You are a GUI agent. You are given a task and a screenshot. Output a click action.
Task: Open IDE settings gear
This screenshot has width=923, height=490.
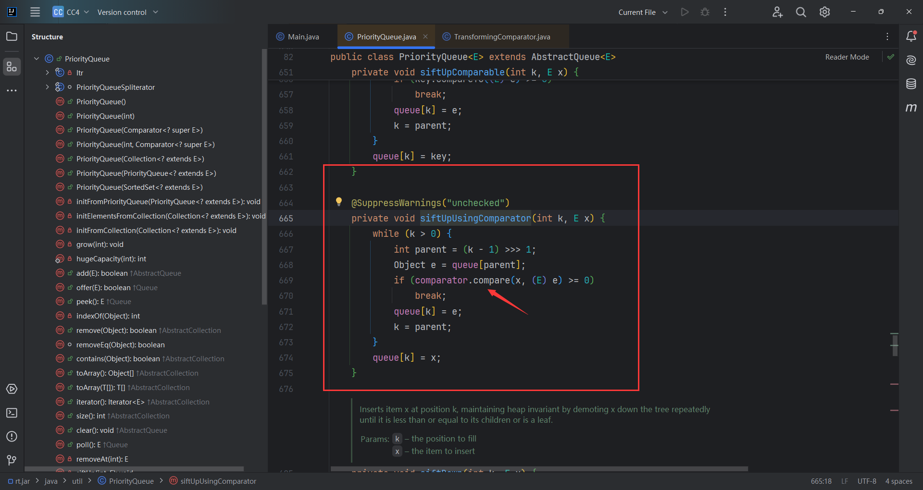pos(825,12)
